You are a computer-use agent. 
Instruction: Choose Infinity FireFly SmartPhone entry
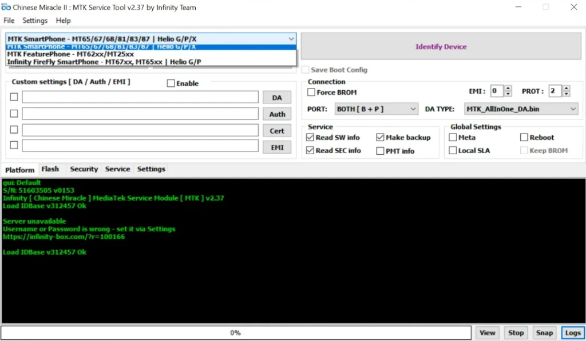point(104,62)
